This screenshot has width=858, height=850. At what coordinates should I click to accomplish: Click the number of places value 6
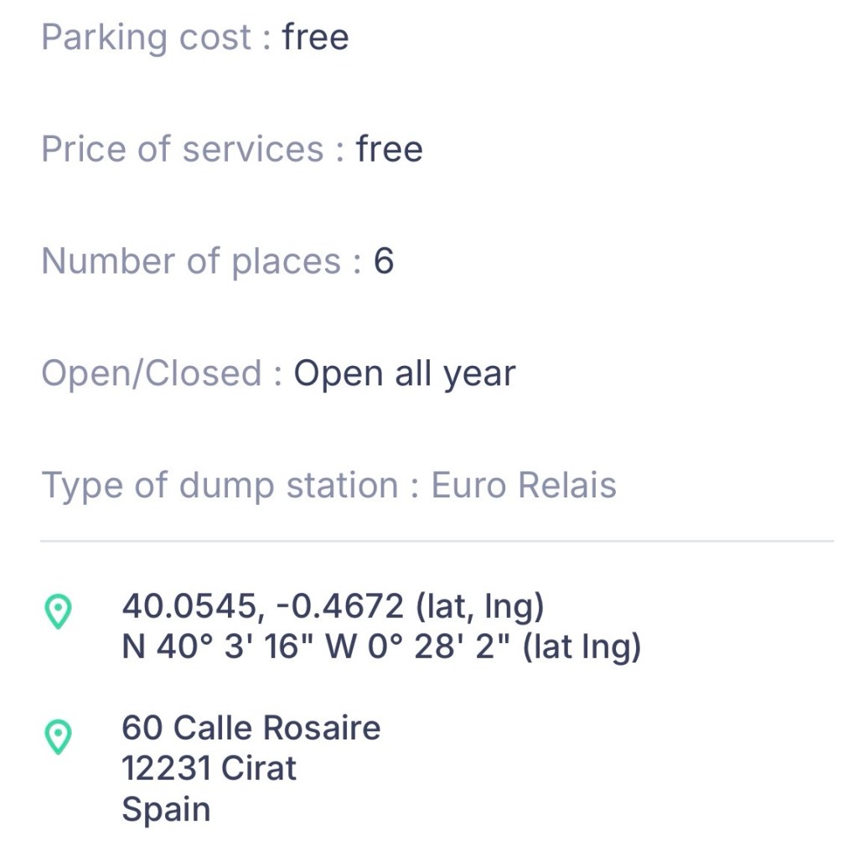point(384,261)
